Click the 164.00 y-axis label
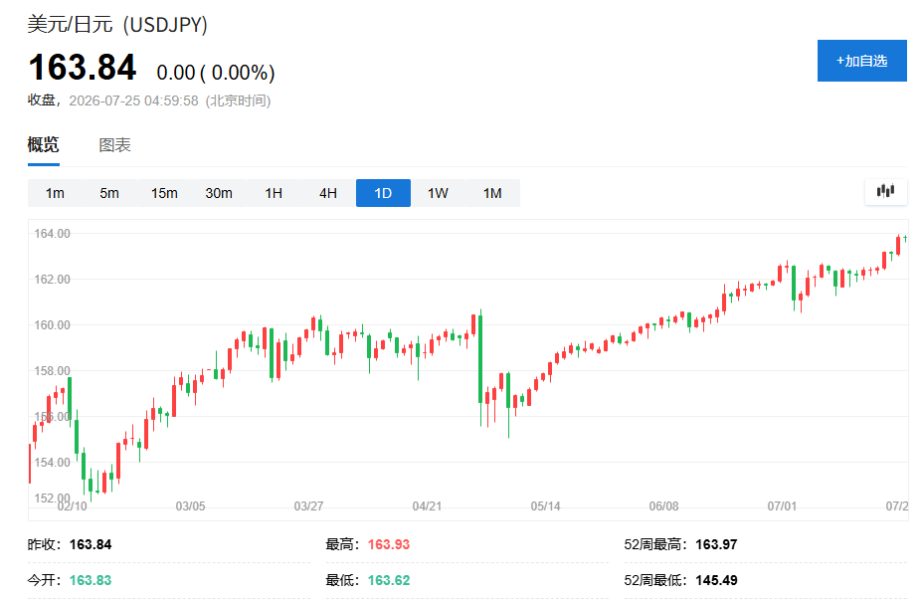The width and height of the screenshot is (922, 600). tap(52, 234)
